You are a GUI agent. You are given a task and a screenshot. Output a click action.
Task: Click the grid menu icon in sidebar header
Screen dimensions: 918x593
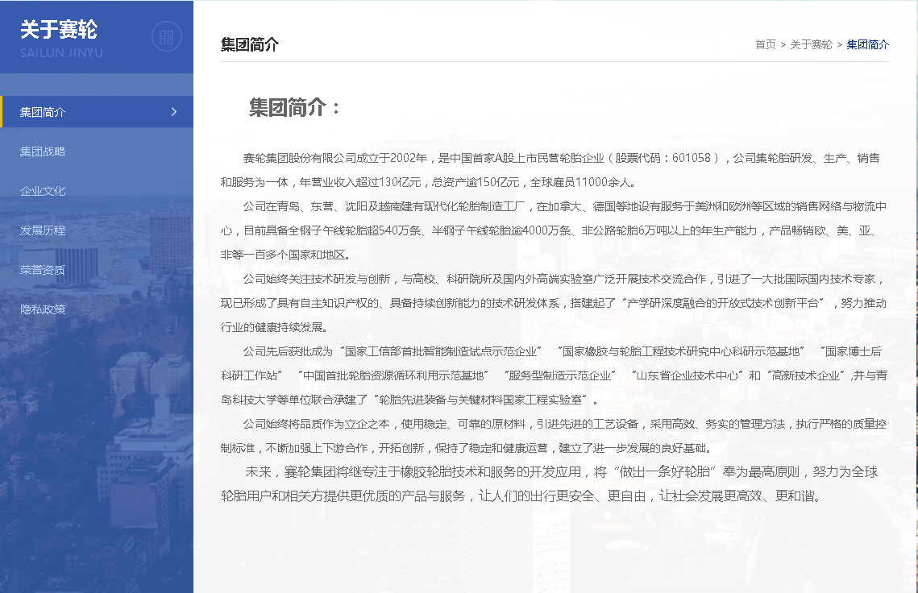click(x=167, y=37)
